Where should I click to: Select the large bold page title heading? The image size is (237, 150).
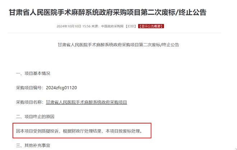tap(108, 13)
